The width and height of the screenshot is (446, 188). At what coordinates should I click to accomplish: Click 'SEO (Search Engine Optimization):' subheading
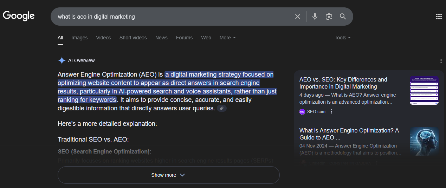pyautogui.click(x=104, y=152)
